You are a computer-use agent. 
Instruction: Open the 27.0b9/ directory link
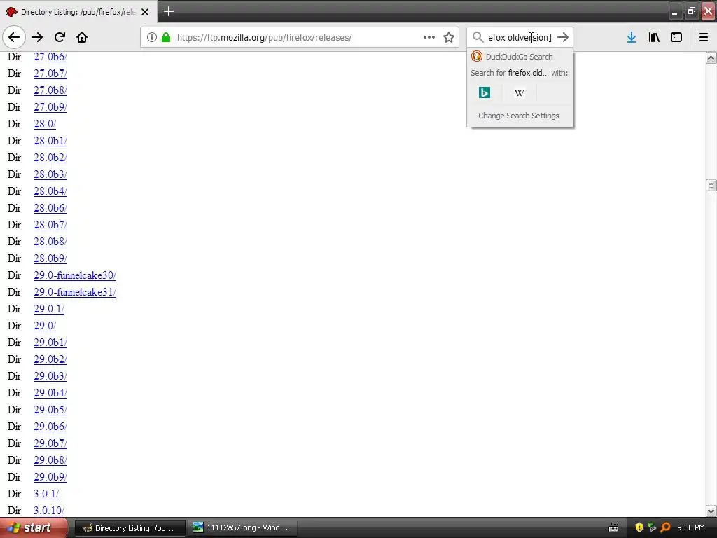pyautogui.click(x=50, y=107)
